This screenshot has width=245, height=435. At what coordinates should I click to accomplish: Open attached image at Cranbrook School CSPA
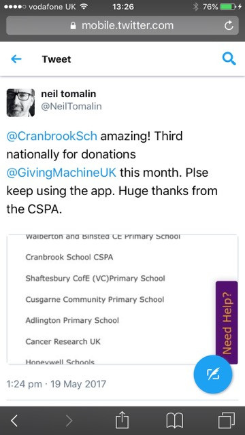(x=69, y=257)
